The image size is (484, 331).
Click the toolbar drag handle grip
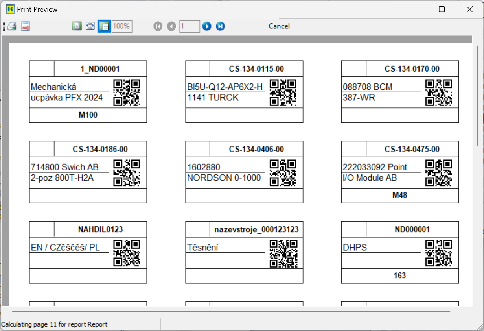pos(4,26)
